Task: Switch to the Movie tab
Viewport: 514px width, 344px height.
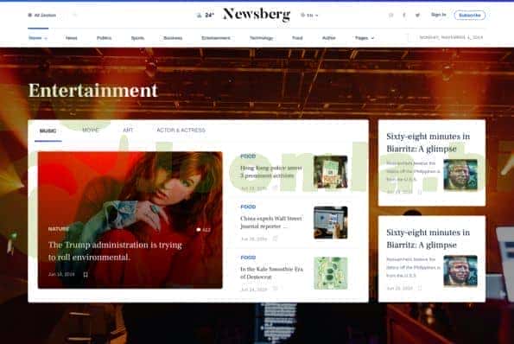Action: pos(91,131)
